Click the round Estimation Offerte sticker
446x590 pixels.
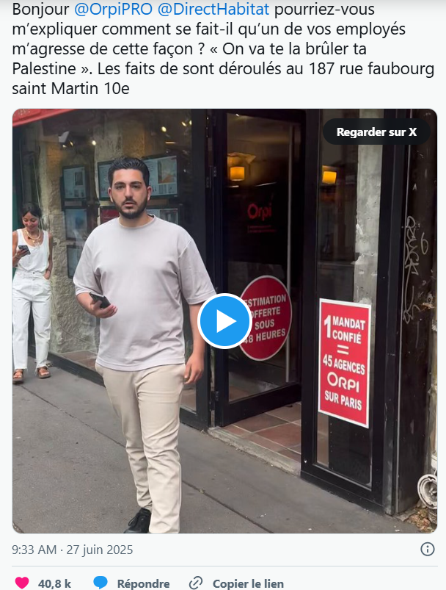point(266,318)
